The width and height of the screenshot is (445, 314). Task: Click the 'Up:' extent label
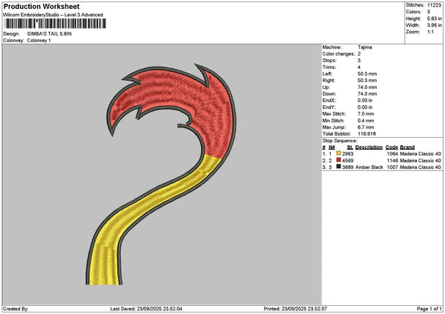(x=326, y=87)
